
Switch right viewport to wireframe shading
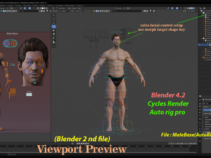pos(188,8)
